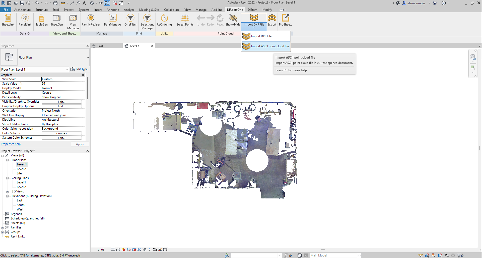Open the FamilyReviser tool
Image resolution: width=482 pixels, height=258 pixels.
pyautogui.click(x=91, y=20)
